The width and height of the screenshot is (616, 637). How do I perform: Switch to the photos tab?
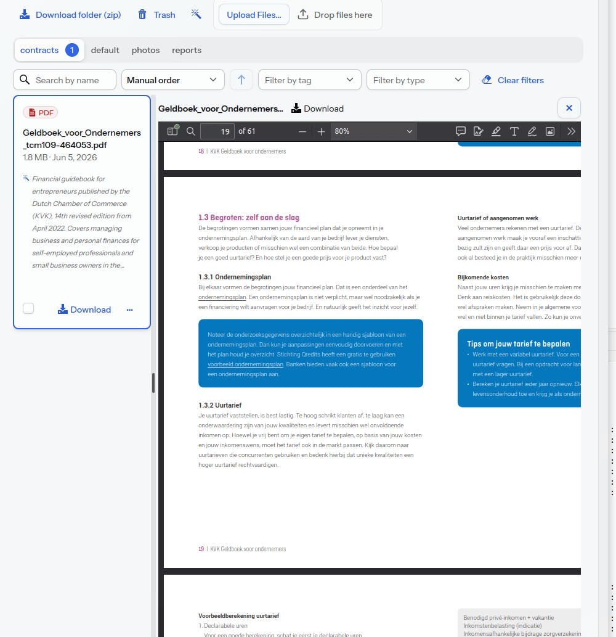coord(145,50)
